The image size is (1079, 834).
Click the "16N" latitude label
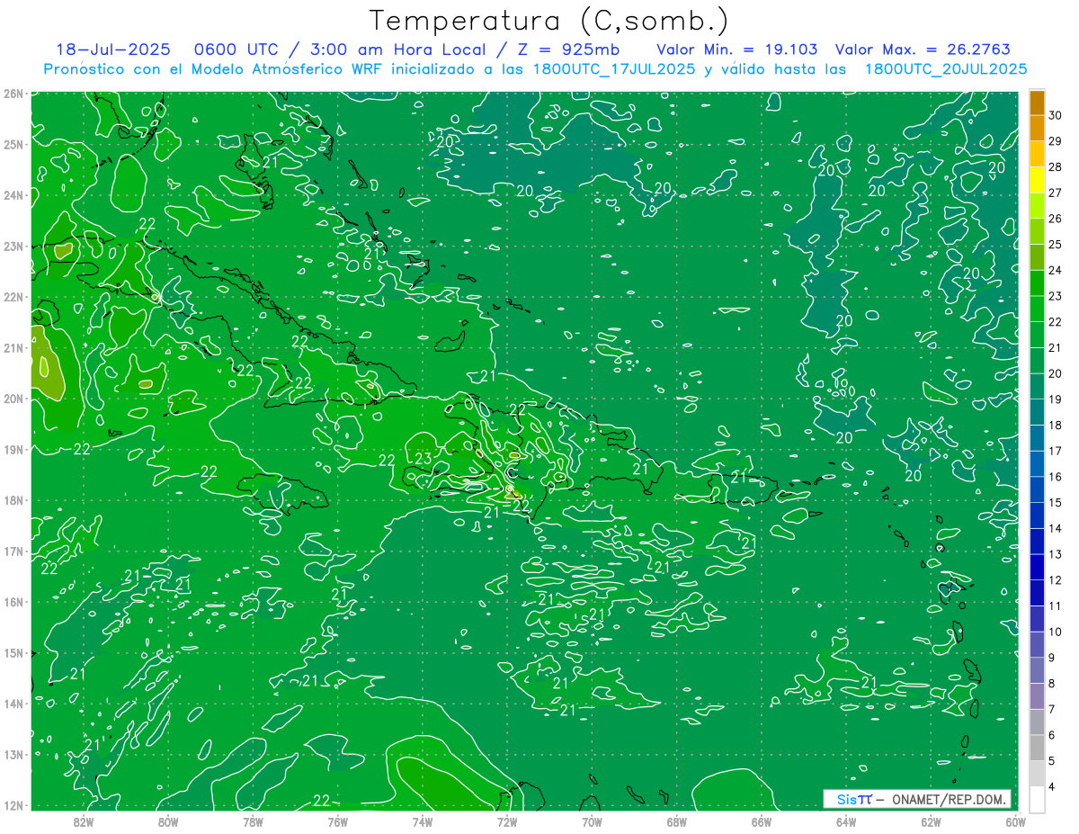pyautogui.click(x=13, y=602)
